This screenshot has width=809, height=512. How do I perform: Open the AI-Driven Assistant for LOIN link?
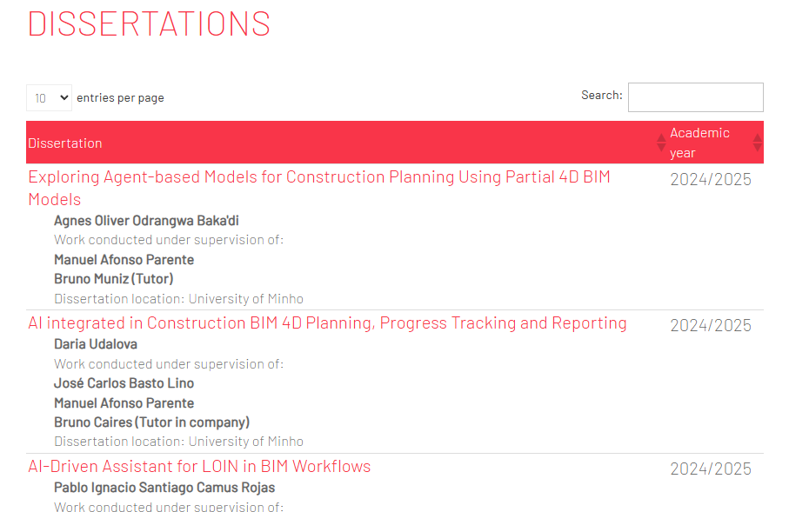(x=199, y=467)
